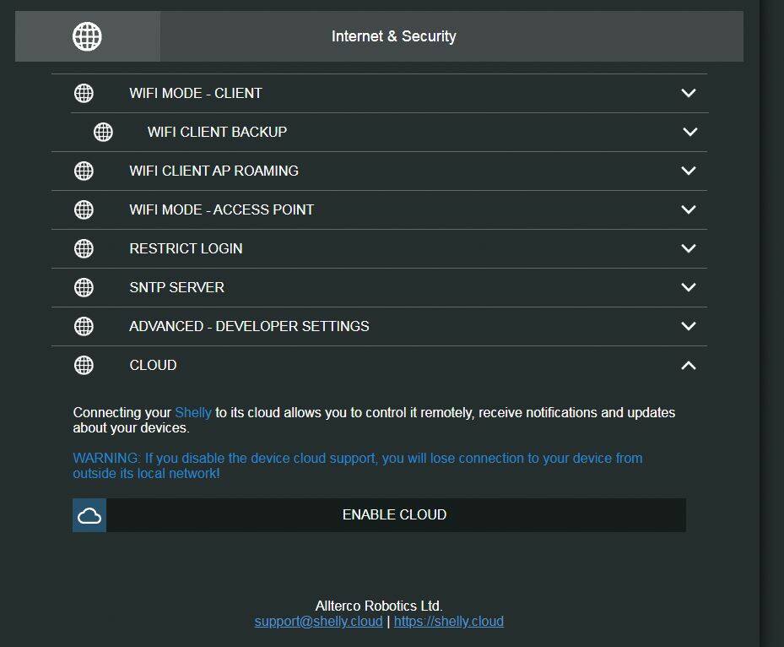The height and width of the screenshot is (647, 784).
Task: Expand WIFI CLIENT BACKUP chevron
Action: [x=690, y=132]
